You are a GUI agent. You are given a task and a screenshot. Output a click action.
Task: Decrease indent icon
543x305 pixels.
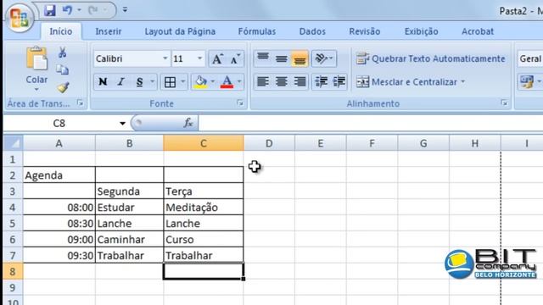point(321,82)
